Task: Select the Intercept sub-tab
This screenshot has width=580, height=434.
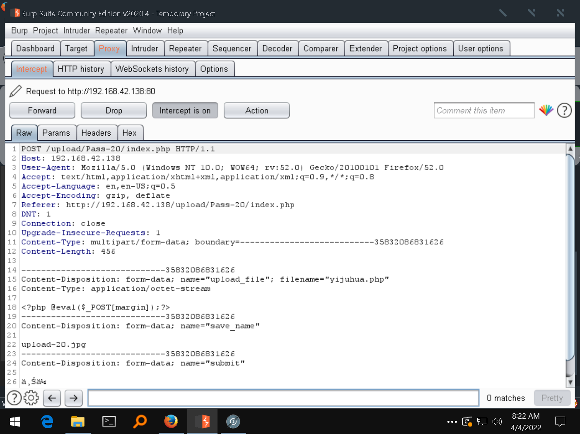Action: pos(31,69)
